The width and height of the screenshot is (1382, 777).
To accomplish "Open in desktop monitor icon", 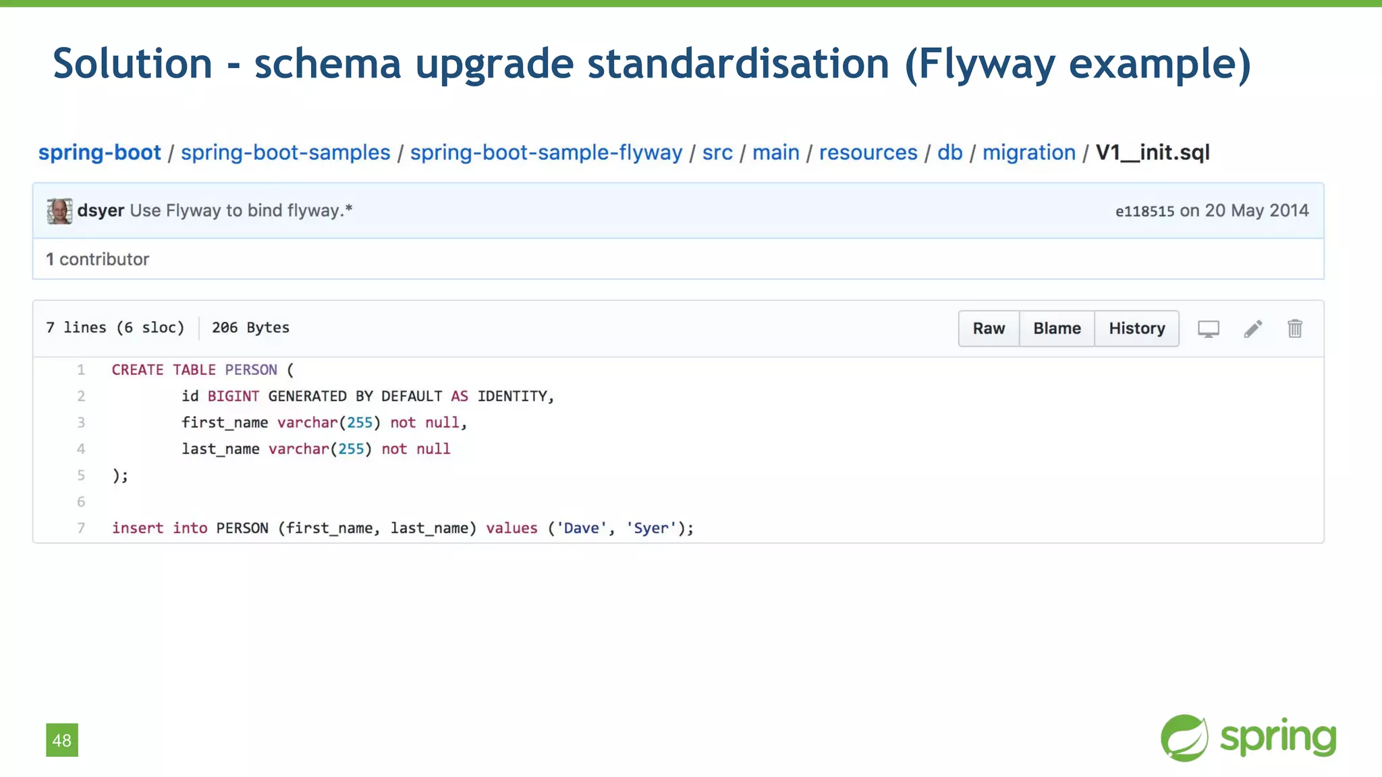I will [1208, 329].
